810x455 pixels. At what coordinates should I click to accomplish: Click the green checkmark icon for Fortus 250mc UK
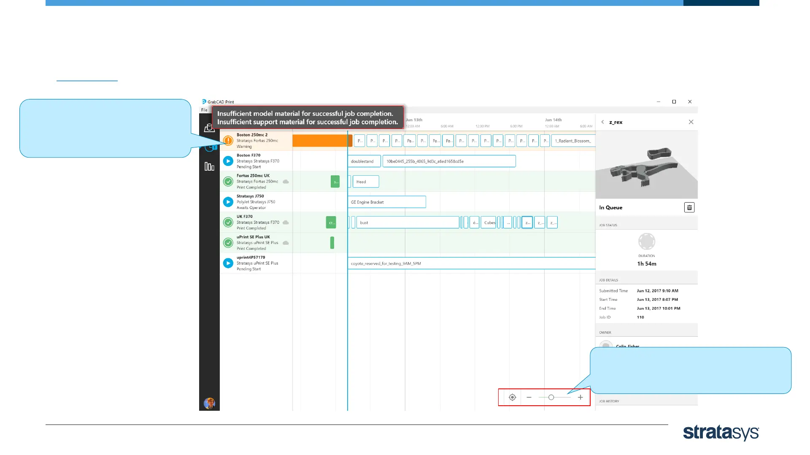tap(228, 182)
